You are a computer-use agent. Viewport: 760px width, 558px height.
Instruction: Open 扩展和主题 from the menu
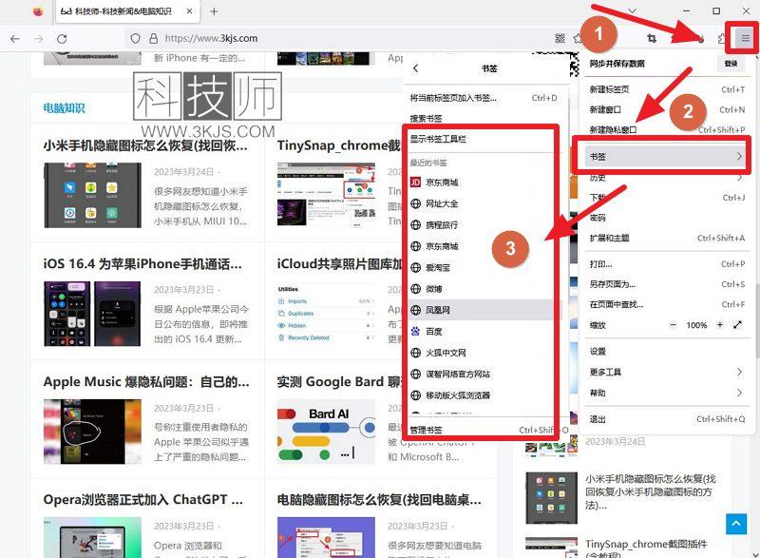tap(667, 238)
